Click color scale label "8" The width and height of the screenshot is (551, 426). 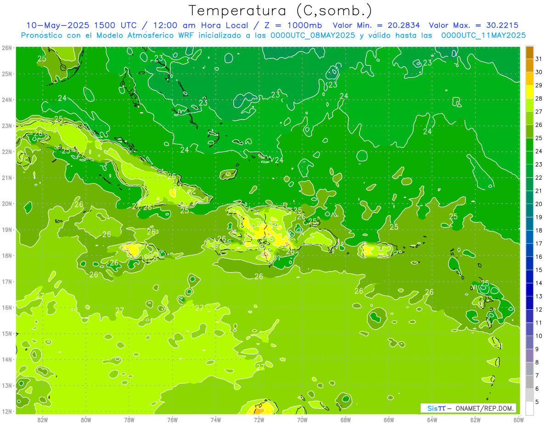tap(537, 362)
